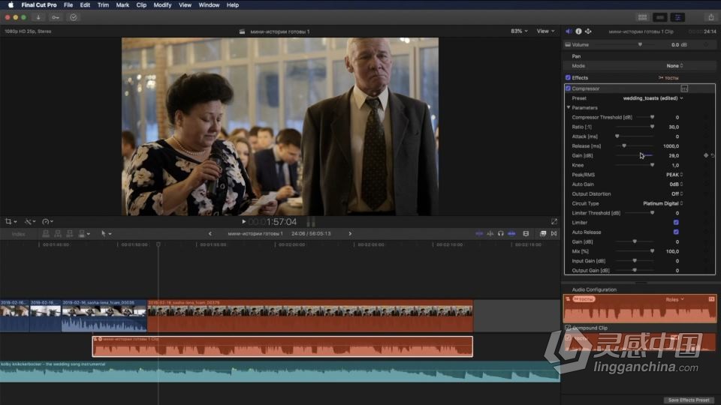Open the viewer zoom percentage menu

coord(519,31)
